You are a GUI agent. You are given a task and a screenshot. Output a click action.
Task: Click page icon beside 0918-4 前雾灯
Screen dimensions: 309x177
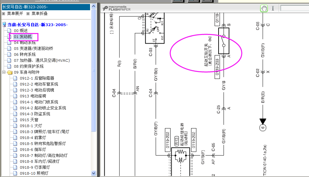pyautogui.click(x=15, y=138)
